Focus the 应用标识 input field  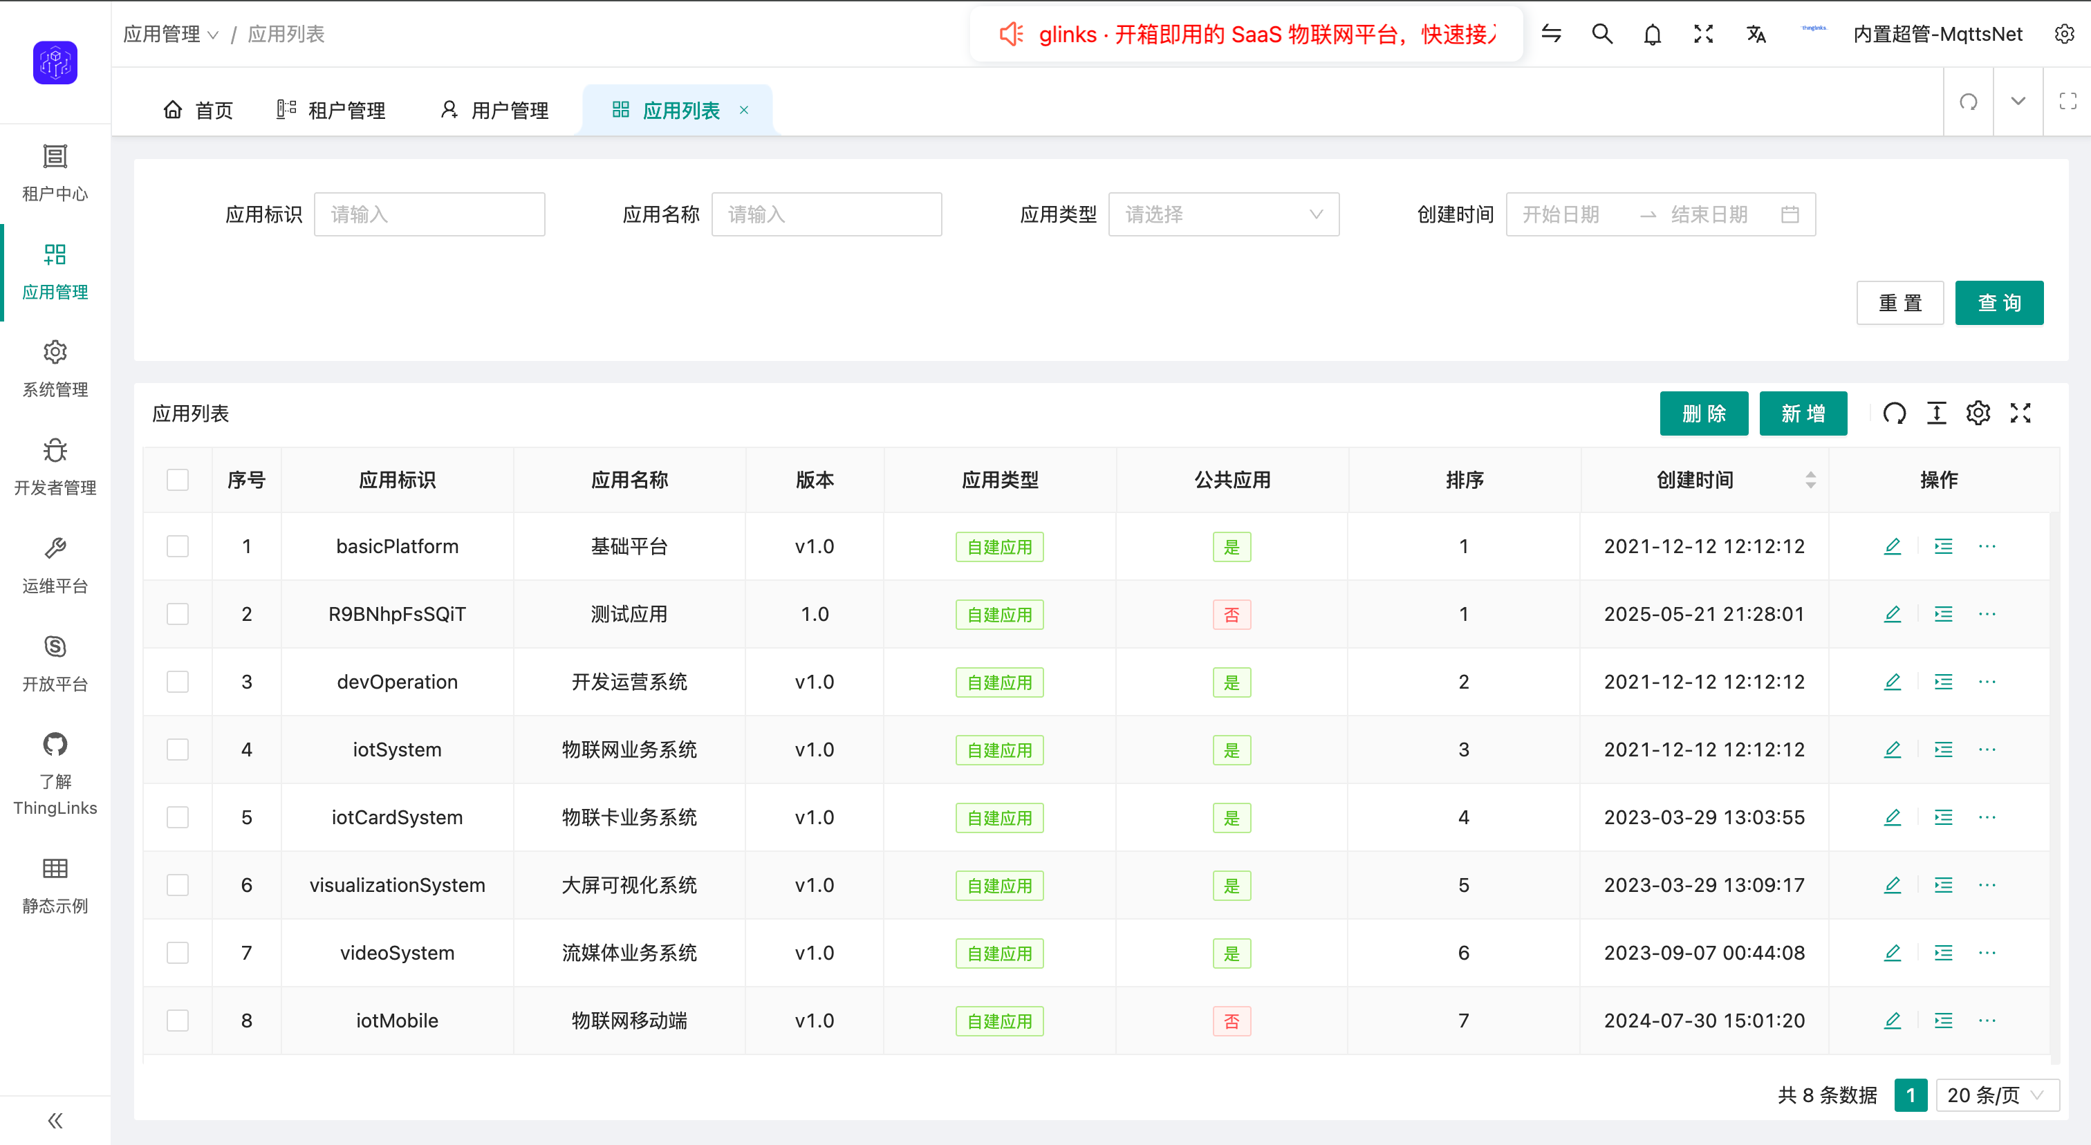click(x=429, y=214)
